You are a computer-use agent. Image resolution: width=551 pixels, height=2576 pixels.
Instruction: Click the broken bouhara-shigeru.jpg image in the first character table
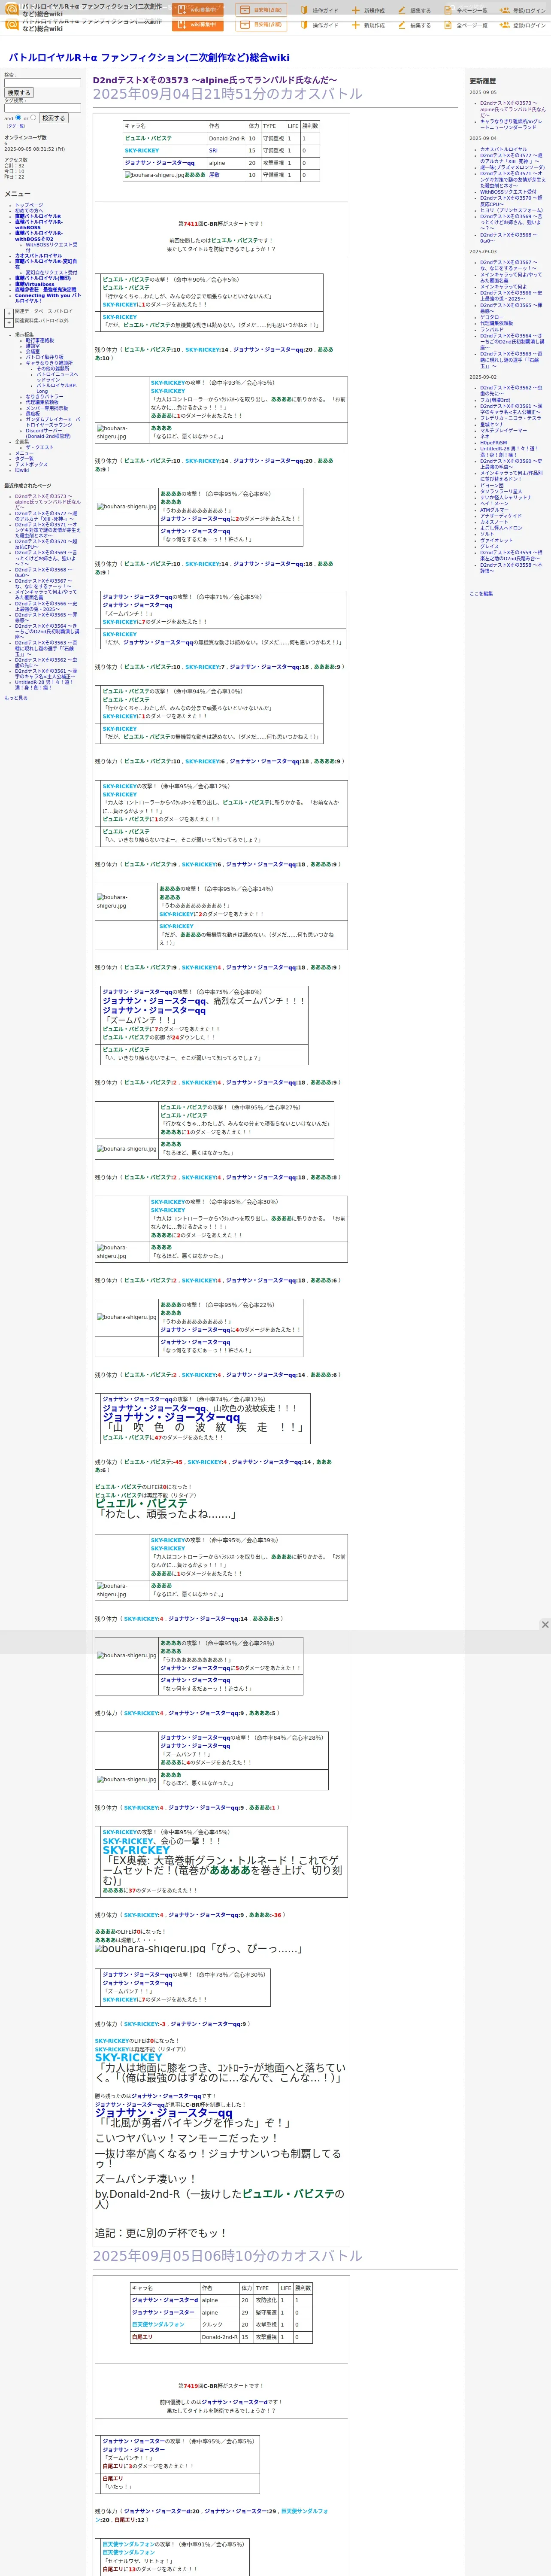[x=154, y=175]
